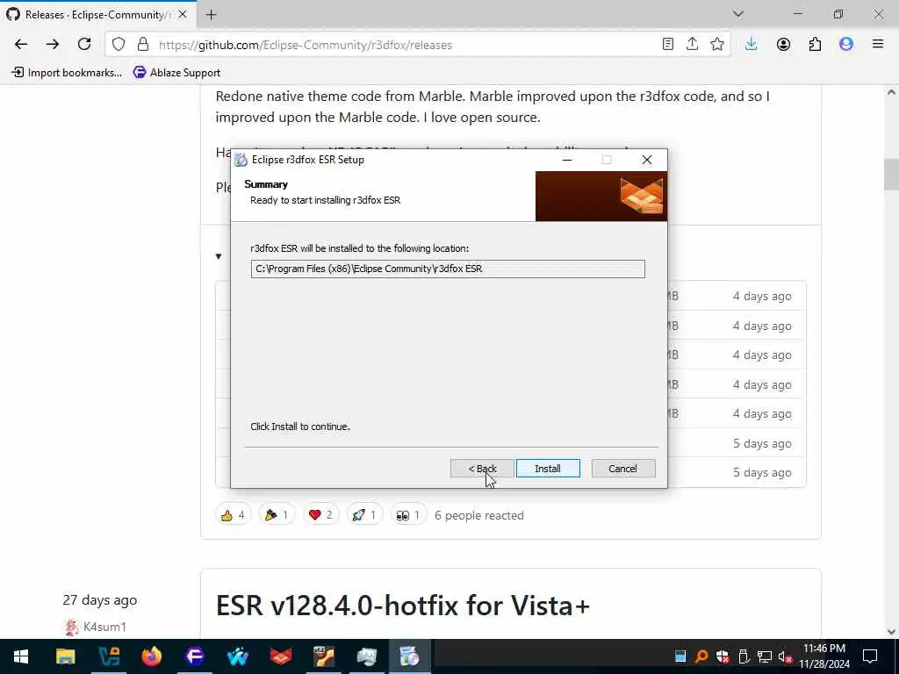Close the Releases tab
Viewport: 899px width, 674px height.
[183, 15]
